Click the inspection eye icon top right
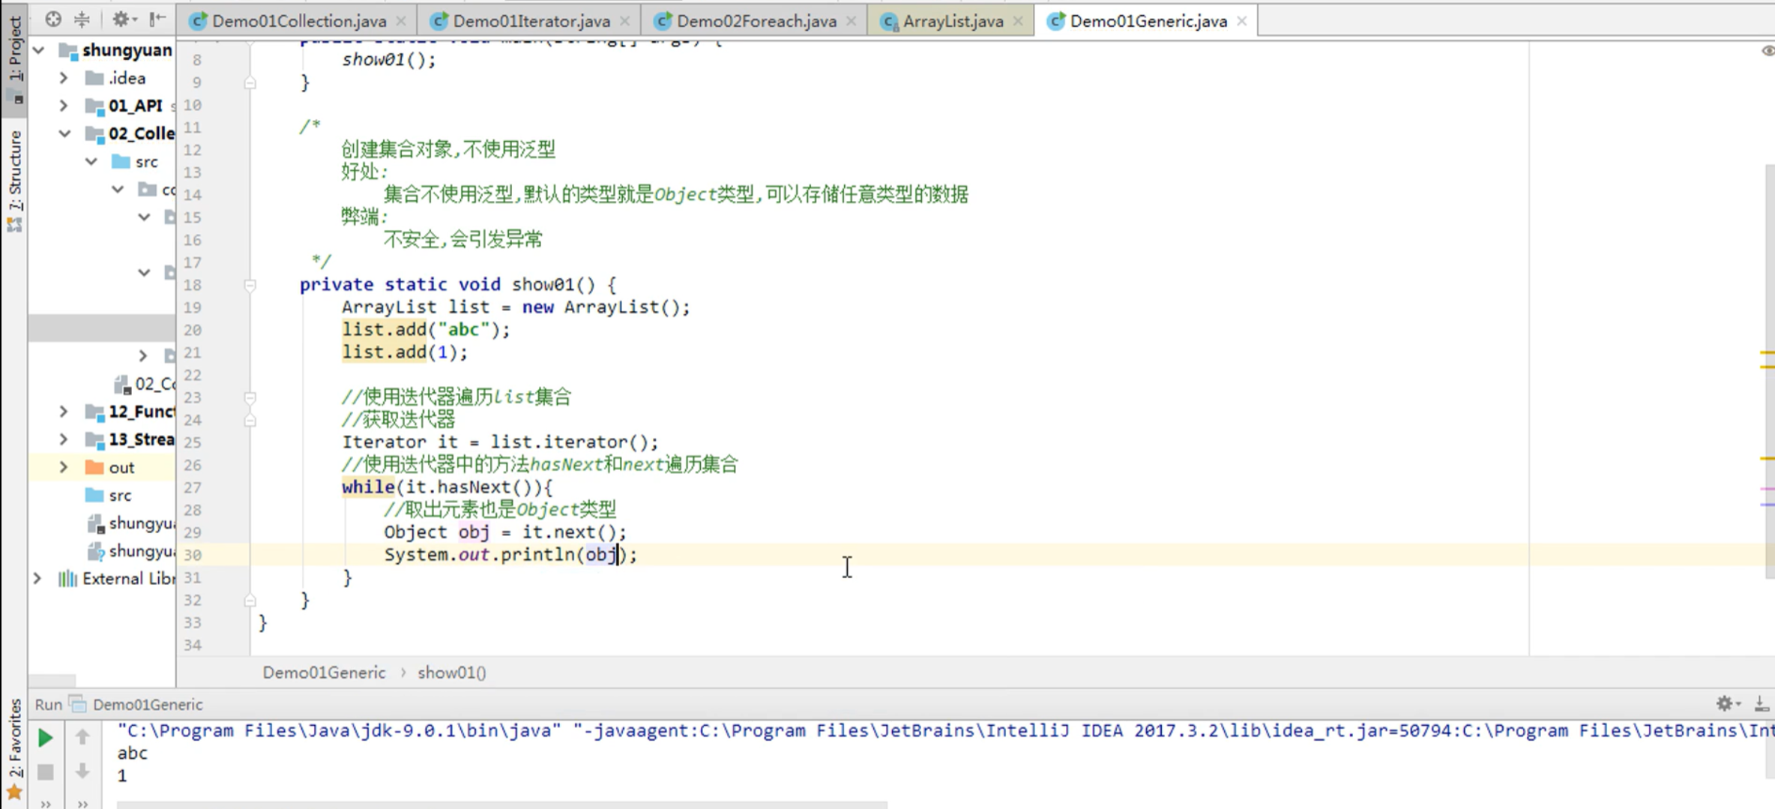Image resolution: width=1775 pixels, height=809 pixels. pos(1768,51)
